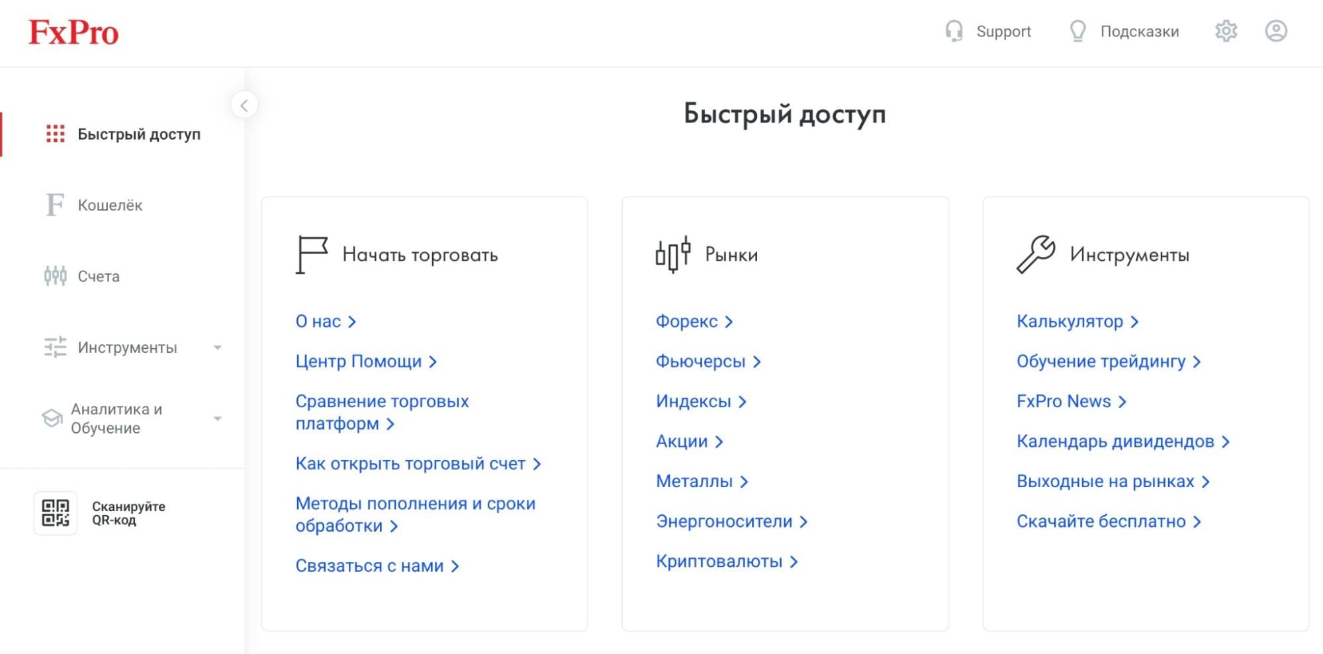Open the Фьючерсы market link

[708, 361]
